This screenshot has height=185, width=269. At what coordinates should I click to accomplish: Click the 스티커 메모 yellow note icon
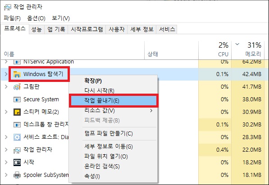(x=17, y=112)
